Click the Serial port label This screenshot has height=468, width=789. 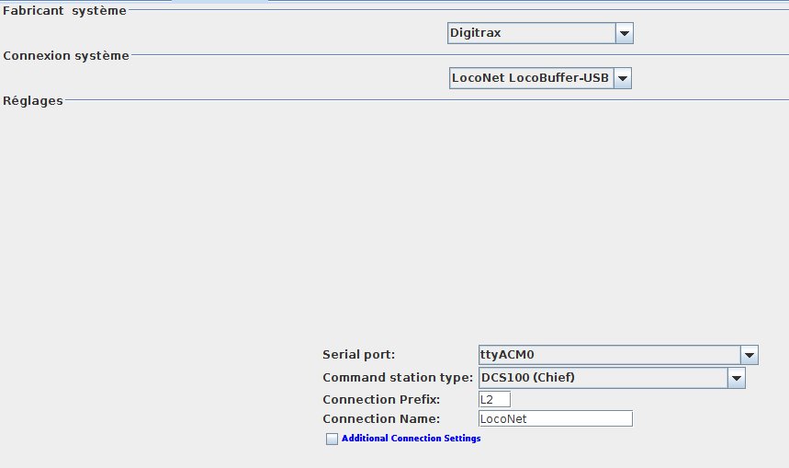point(359,355)
